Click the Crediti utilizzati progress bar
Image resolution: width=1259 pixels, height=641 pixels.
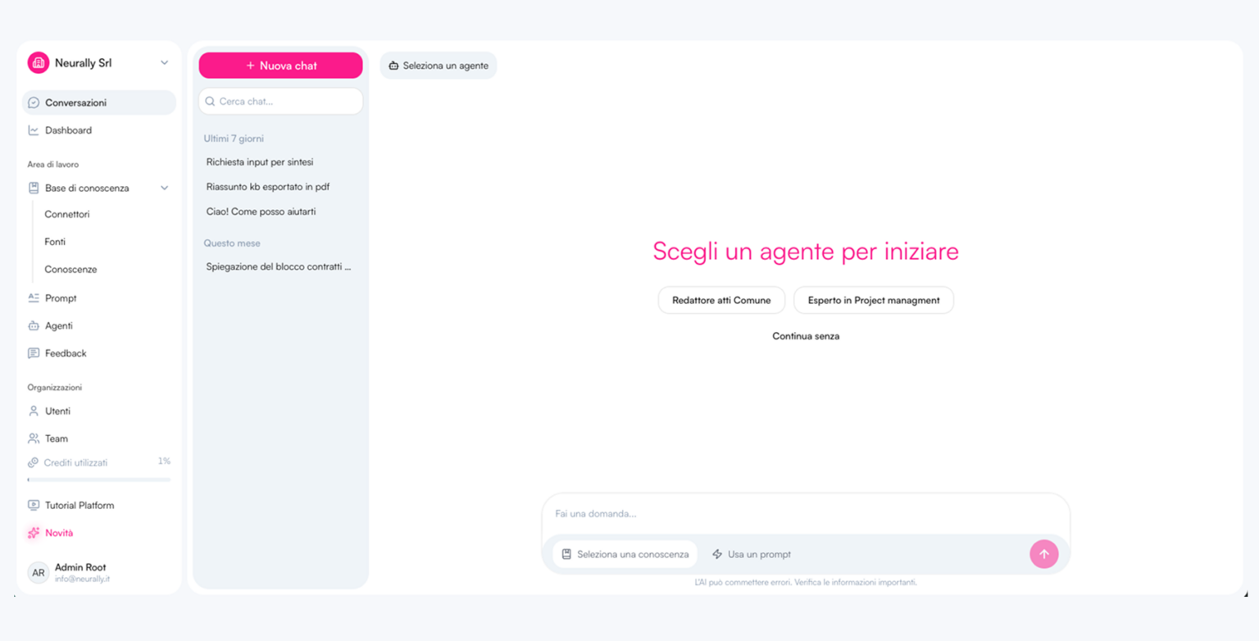(99, 480)
